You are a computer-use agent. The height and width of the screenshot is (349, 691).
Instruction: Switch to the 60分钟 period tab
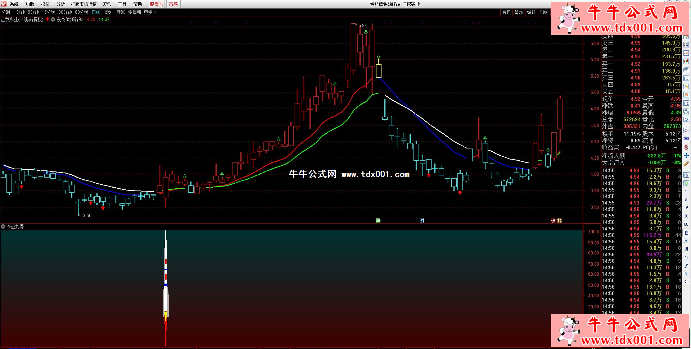(x=82, y=12)
